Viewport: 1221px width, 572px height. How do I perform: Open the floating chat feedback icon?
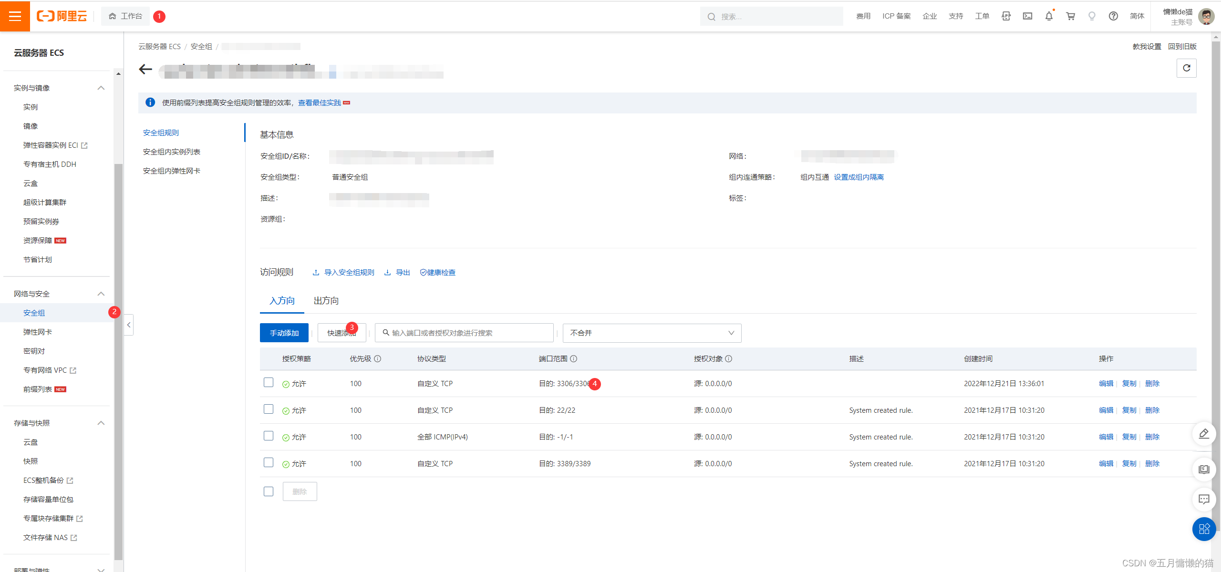coord(1204,499)
